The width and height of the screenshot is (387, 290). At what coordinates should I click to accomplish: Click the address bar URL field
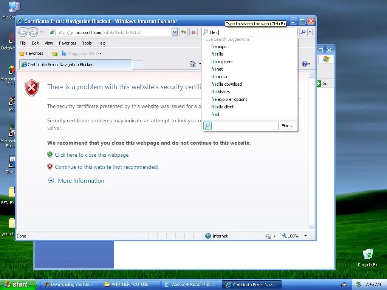110,32
